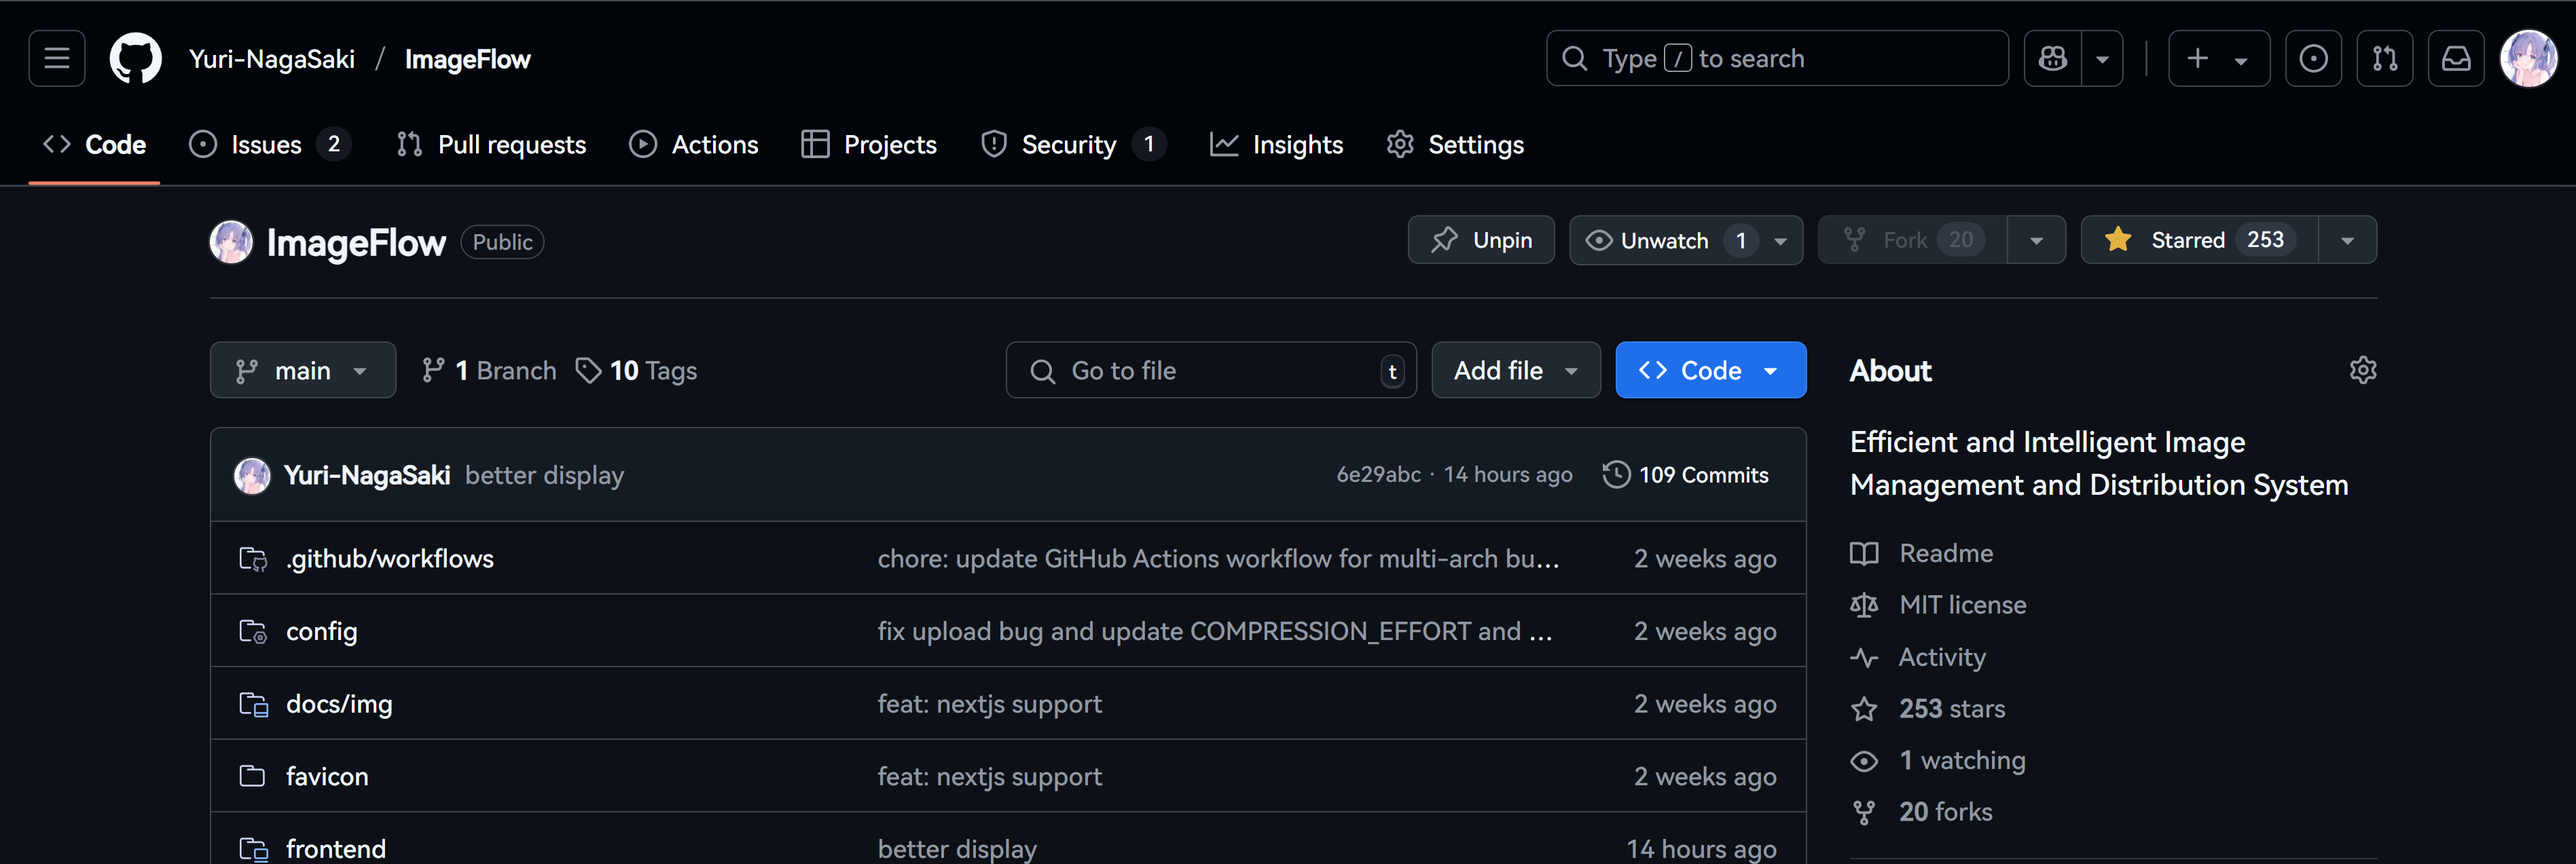Expand the blue Code clone dropdown

click(x=1710, y=371)
